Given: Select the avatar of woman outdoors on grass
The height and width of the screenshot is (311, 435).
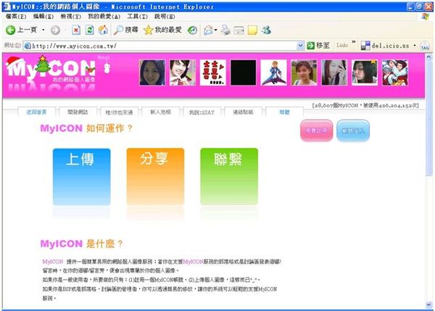Looking at the screenshot, I should tap(304, 72).
